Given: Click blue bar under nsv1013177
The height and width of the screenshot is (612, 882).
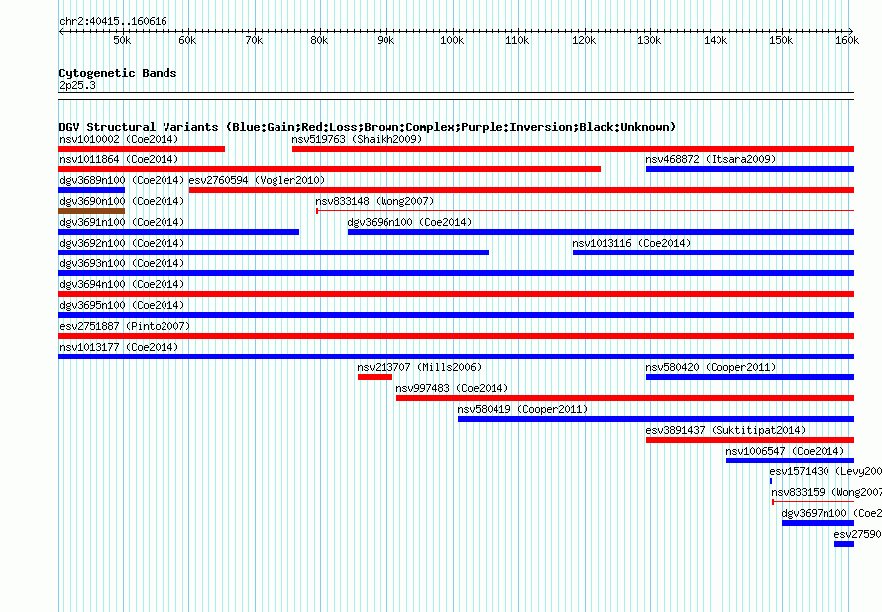Looking at the screenshot, I should [x=456, y=357].
